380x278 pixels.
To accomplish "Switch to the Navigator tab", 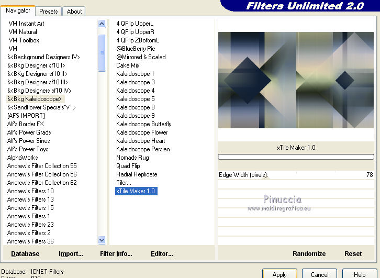I will click(x=18, y=10).
